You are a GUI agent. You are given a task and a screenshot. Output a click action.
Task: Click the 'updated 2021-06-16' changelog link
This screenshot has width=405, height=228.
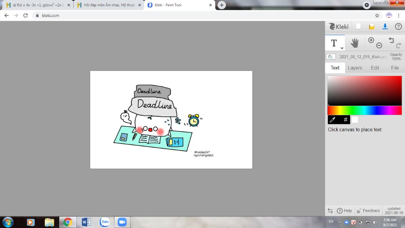pos(394,211)
